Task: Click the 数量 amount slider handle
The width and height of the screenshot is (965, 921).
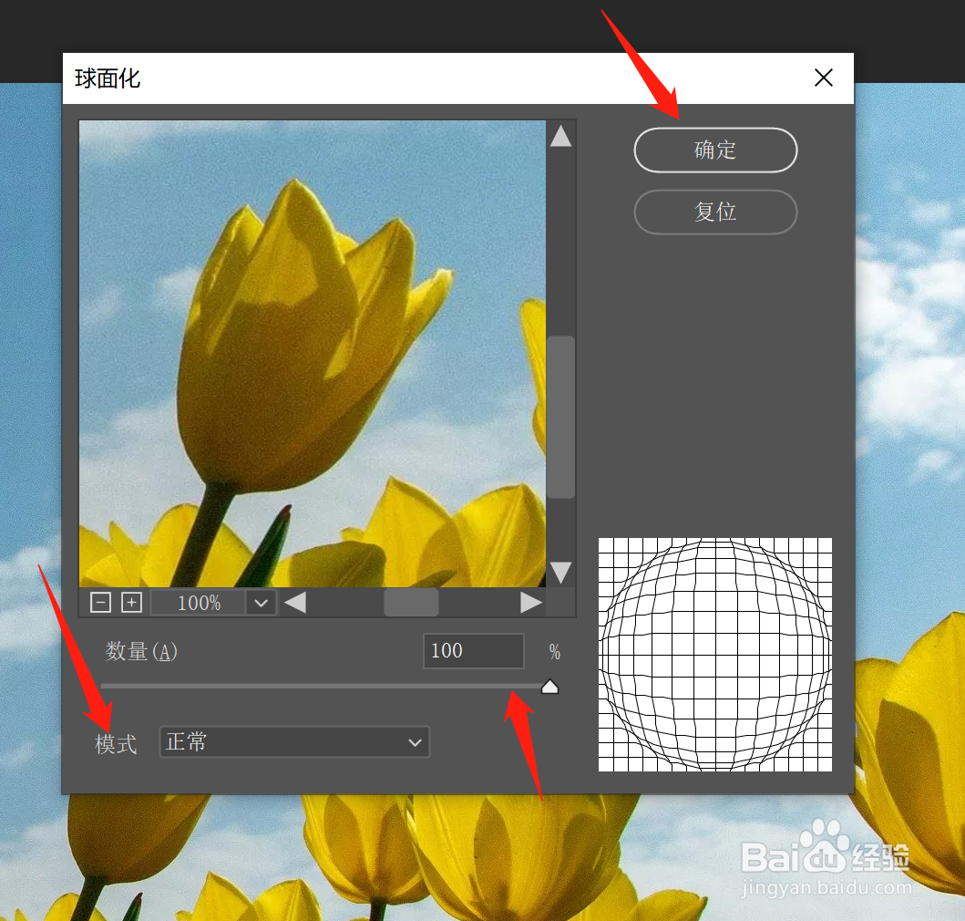Action: pos(549,687)
